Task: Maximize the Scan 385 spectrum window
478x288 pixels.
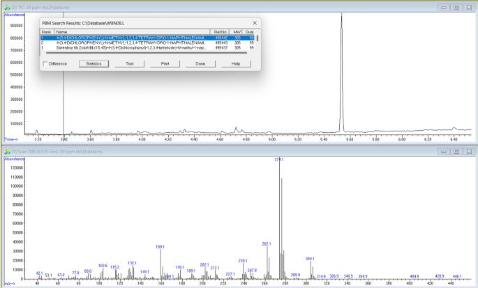Action: pos(456,151)
